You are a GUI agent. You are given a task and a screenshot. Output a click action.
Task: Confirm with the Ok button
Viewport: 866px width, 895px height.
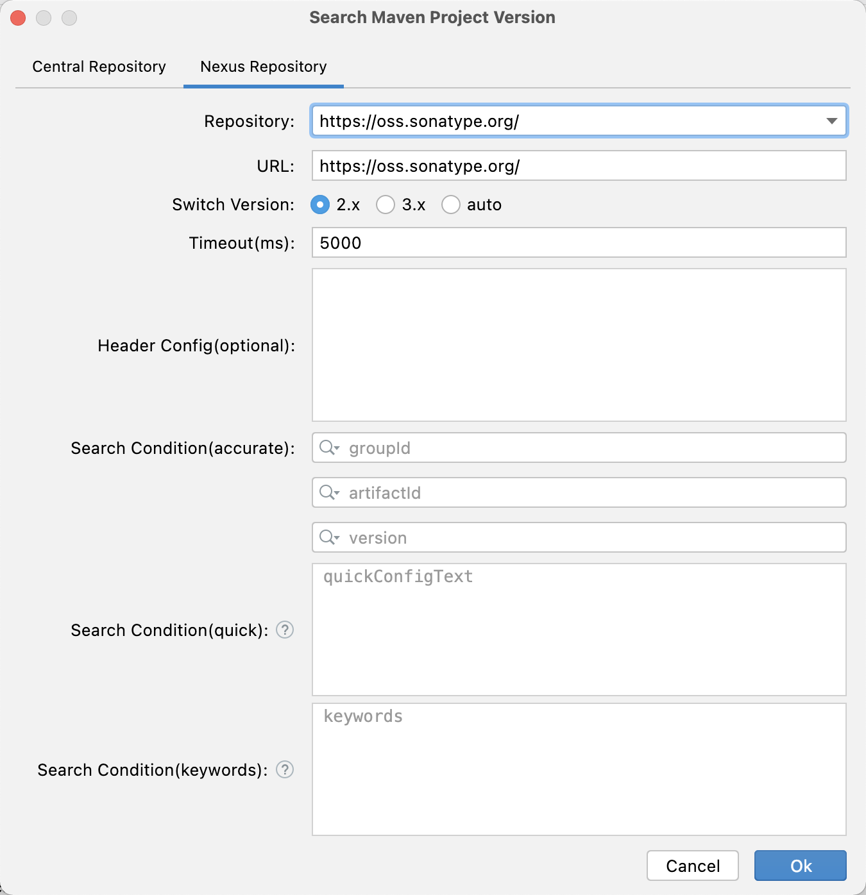[x=801, y=866]
